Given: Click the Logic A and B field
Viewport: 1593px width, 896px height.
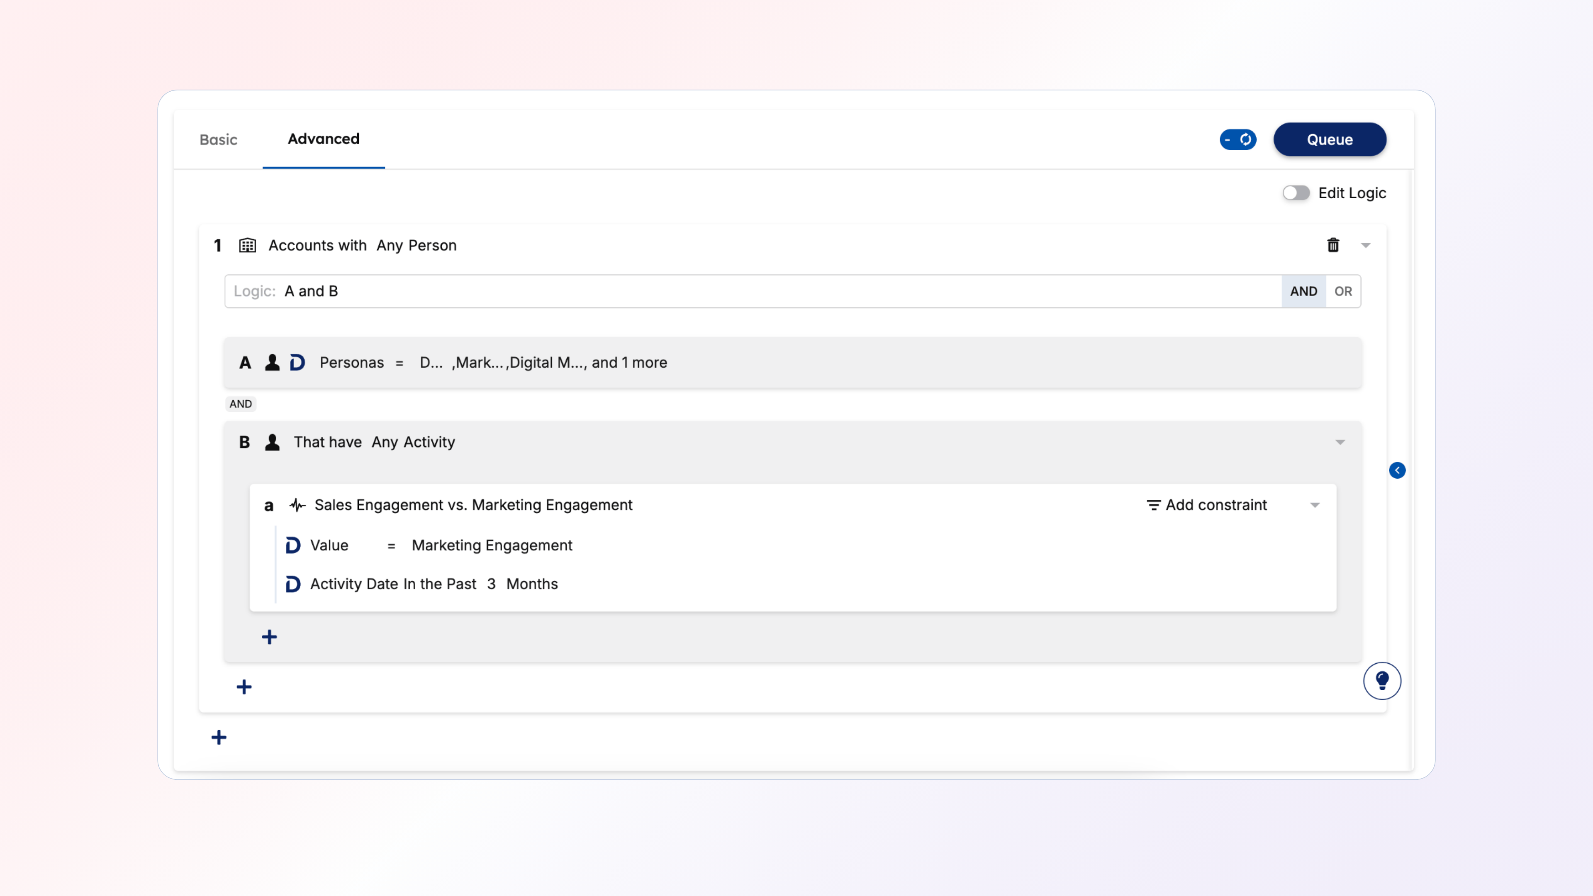Looking at the screenshot, I should 742,291.
